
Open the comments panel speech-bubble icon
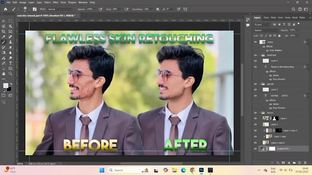coord(248,25)
